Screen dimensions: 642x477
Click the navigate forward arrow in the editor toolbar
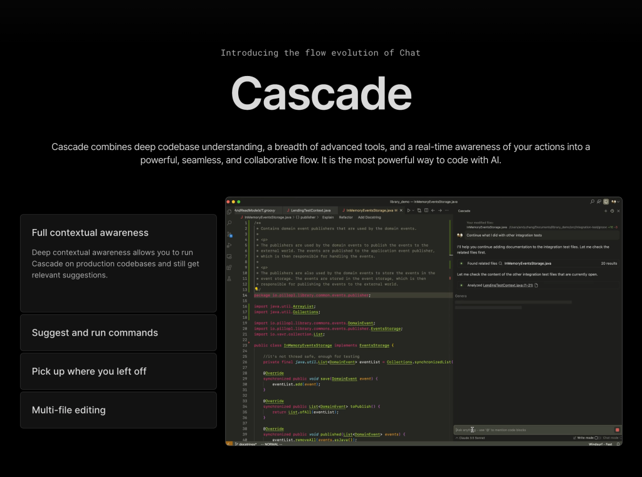coord(439,210)
